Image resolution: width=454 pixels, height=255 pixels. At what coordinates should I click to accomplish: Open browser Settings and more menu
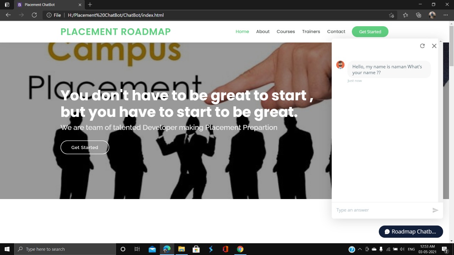446,15
